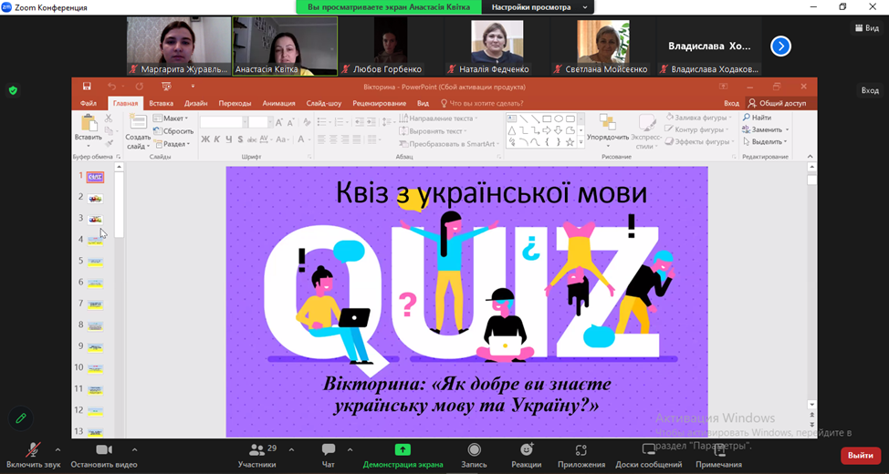Click the blue next participants arrow

(x=780, y=46)
